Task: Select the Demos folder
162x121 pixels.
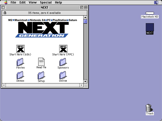Action: point(20,75)
